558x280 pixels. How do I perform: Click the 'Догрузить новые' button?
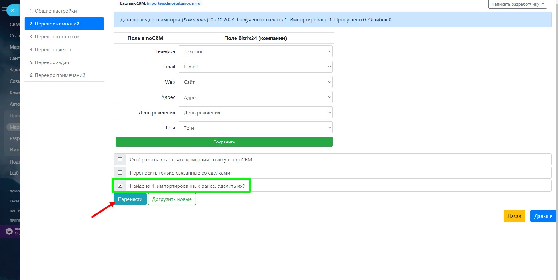pos(172,199)
